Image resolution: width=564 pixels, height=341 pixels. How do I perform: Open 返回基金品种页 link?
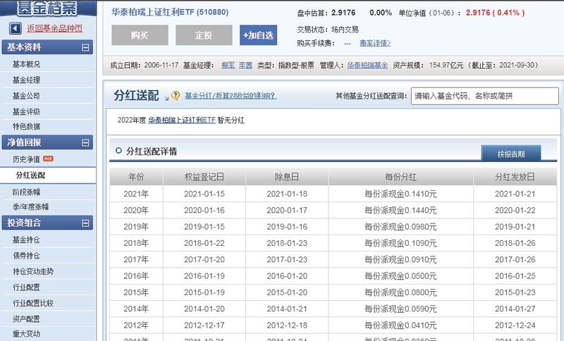[55, 28]
